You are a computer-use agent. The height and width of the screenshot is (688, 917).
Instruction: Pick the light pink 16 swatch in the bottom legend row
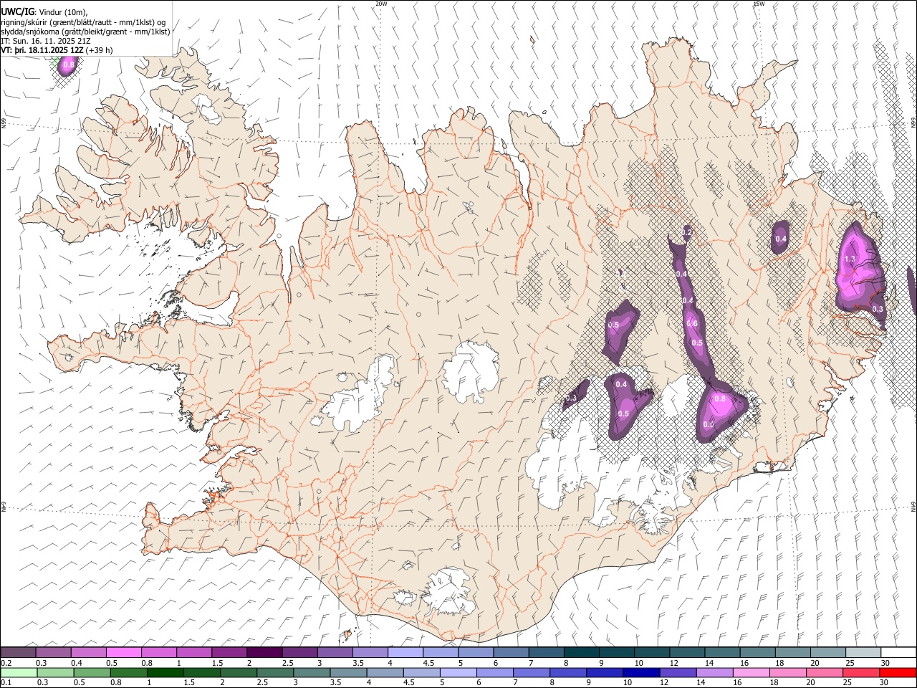(751, 672)
